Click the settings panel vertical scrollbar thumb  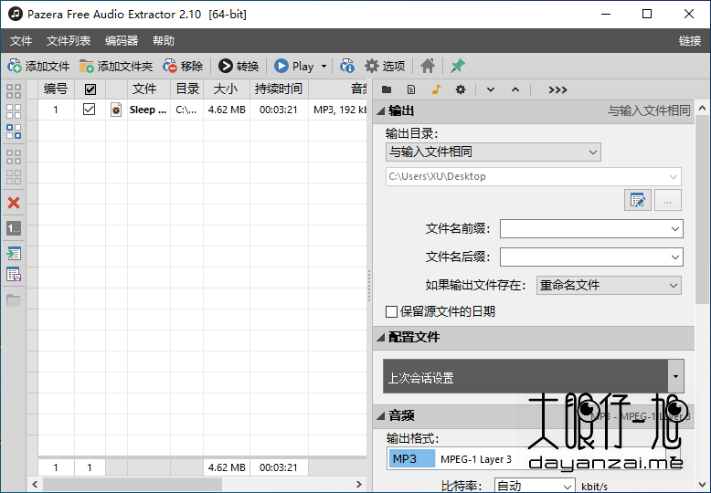702,209
